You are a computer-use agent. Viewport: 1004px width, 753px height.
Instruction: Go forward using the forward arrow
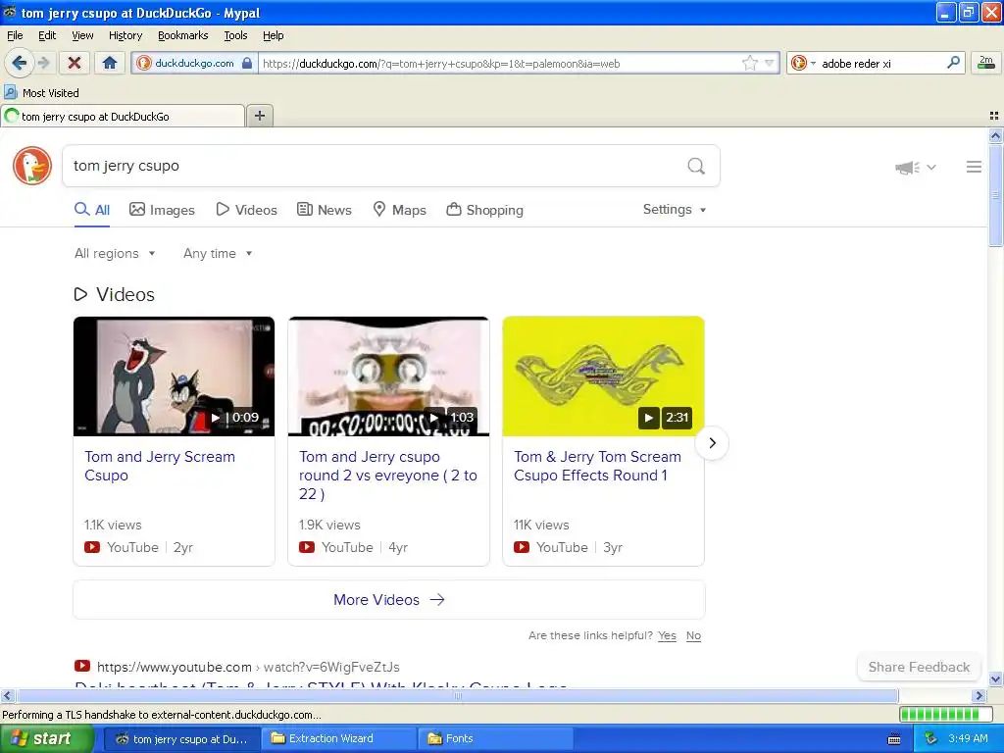coord(43,63)
